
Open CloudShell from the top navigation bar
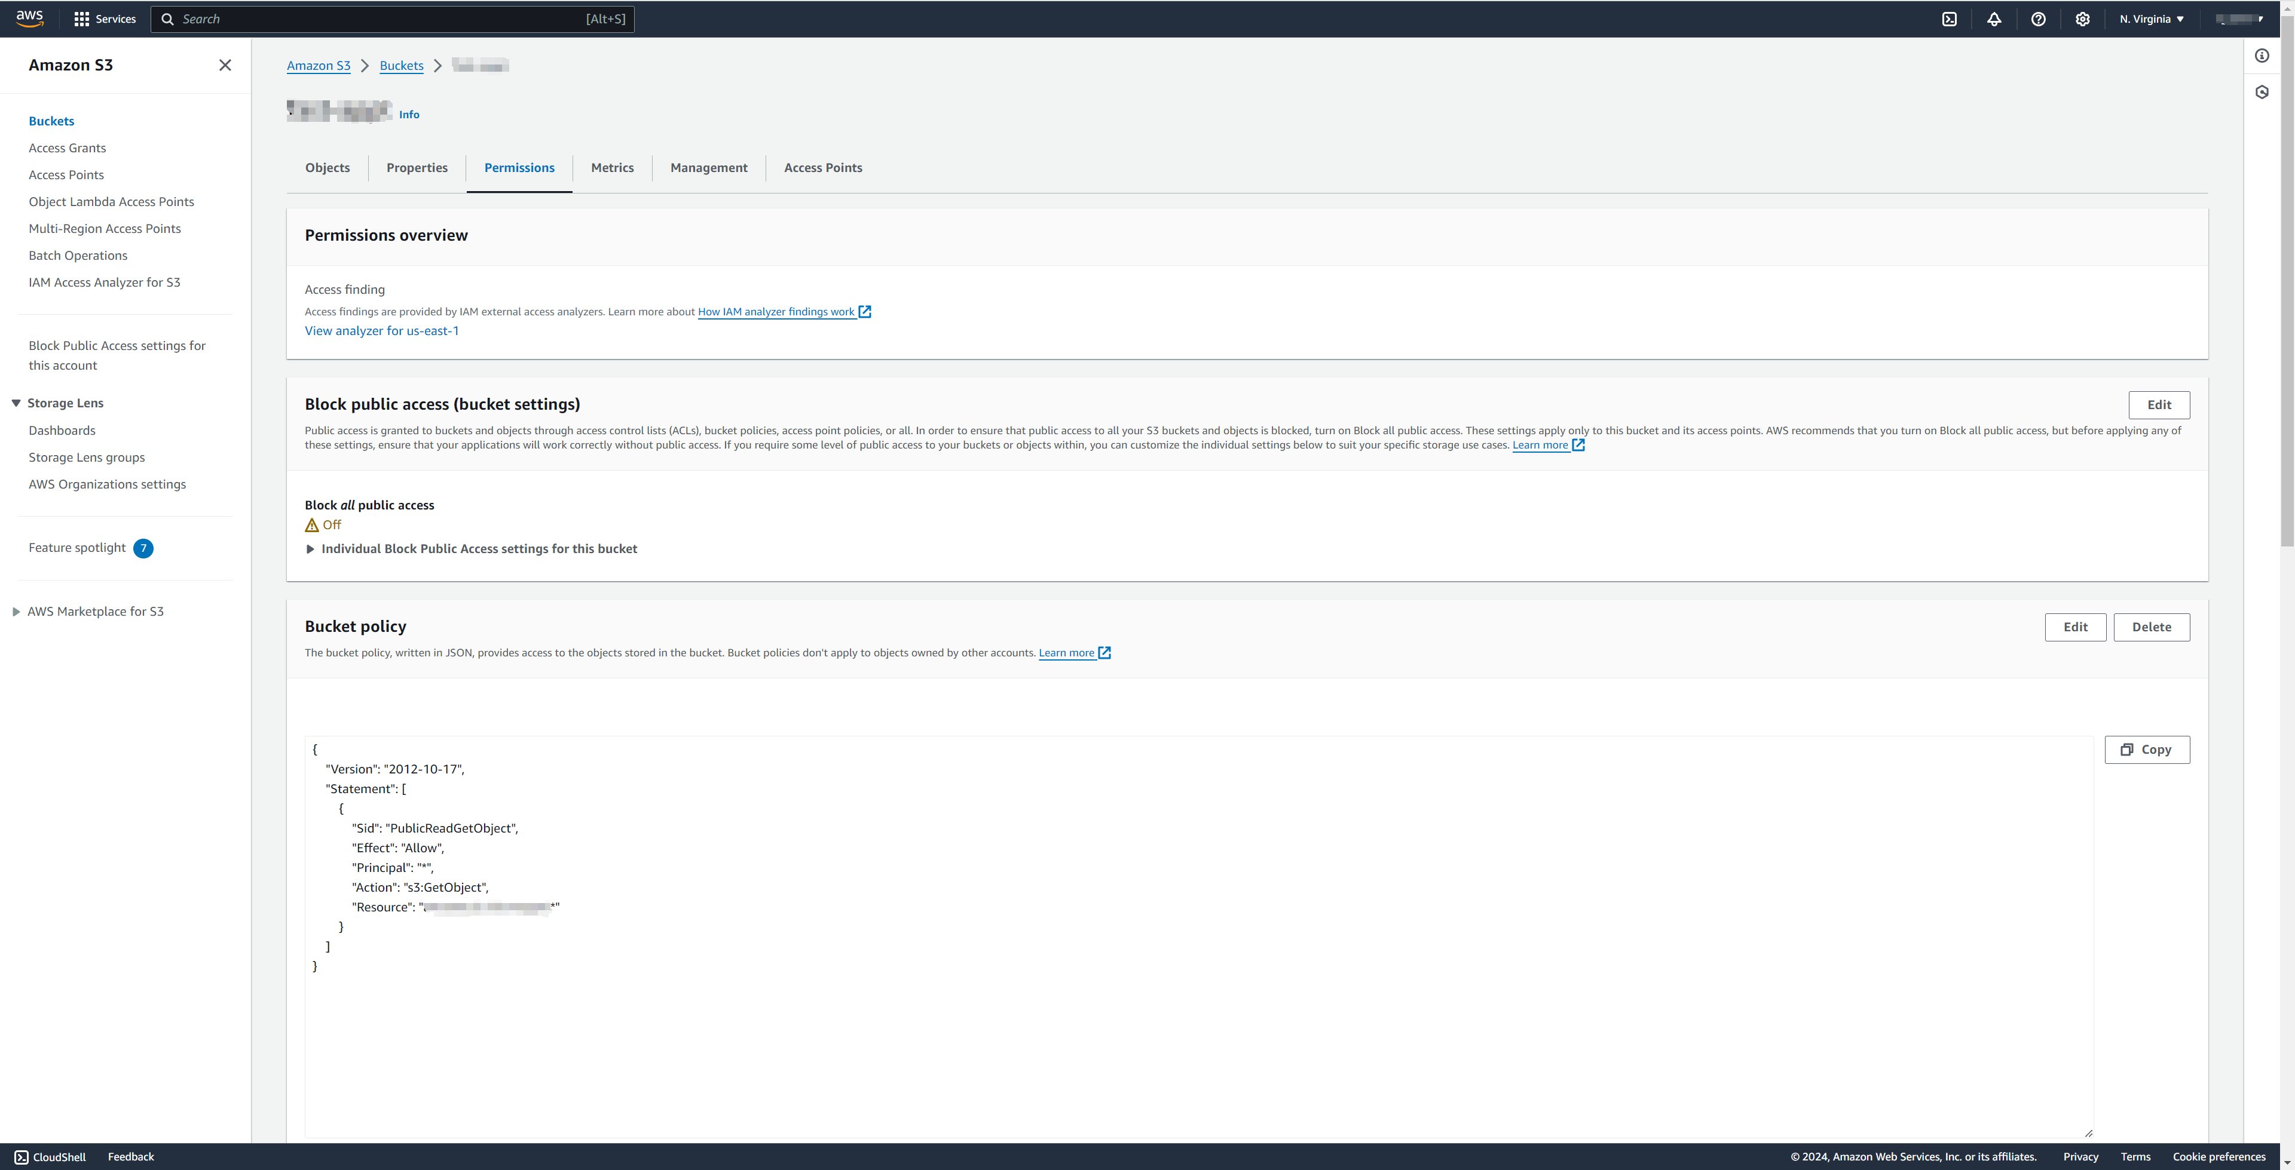1950,19
